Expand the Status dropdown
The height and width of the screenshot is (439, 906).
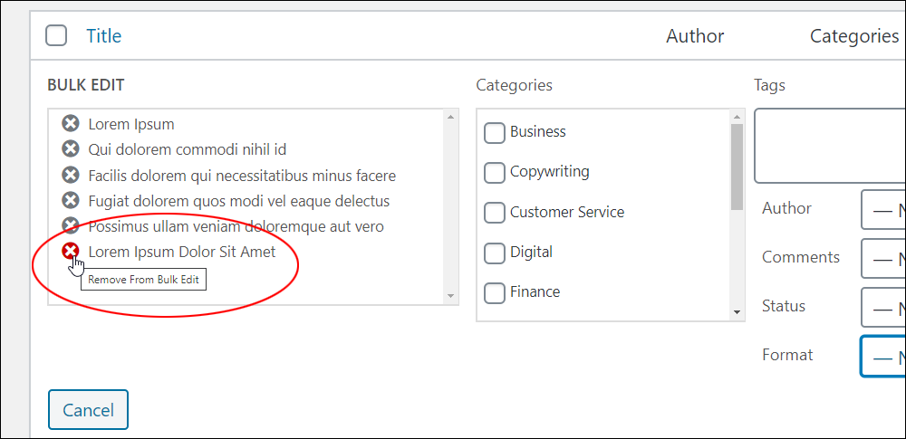883,308
